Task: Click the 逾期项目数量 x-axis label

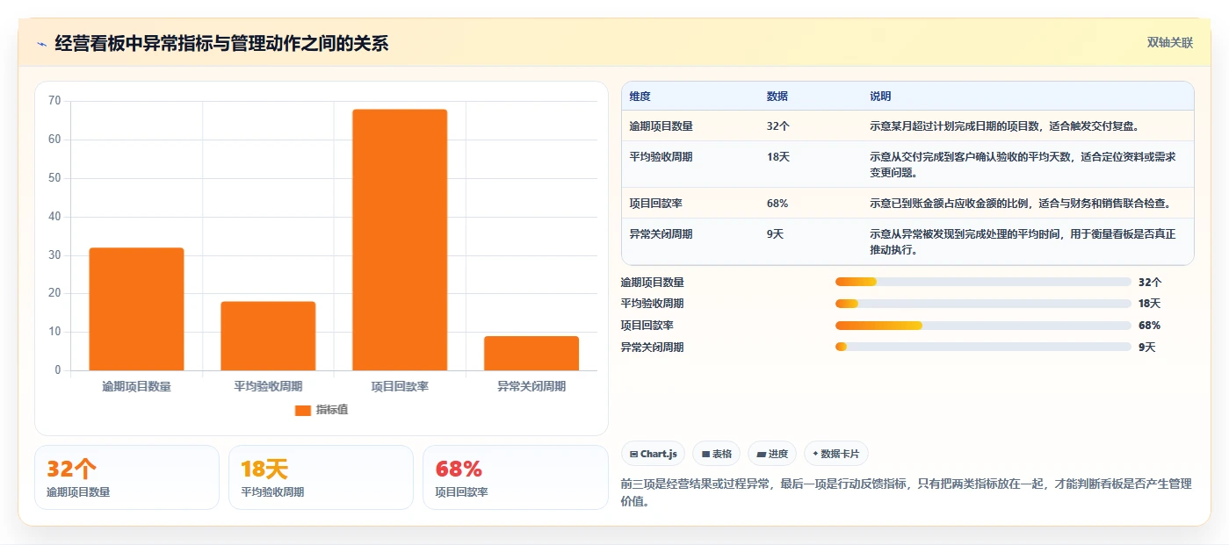Action: coord(136,386)
